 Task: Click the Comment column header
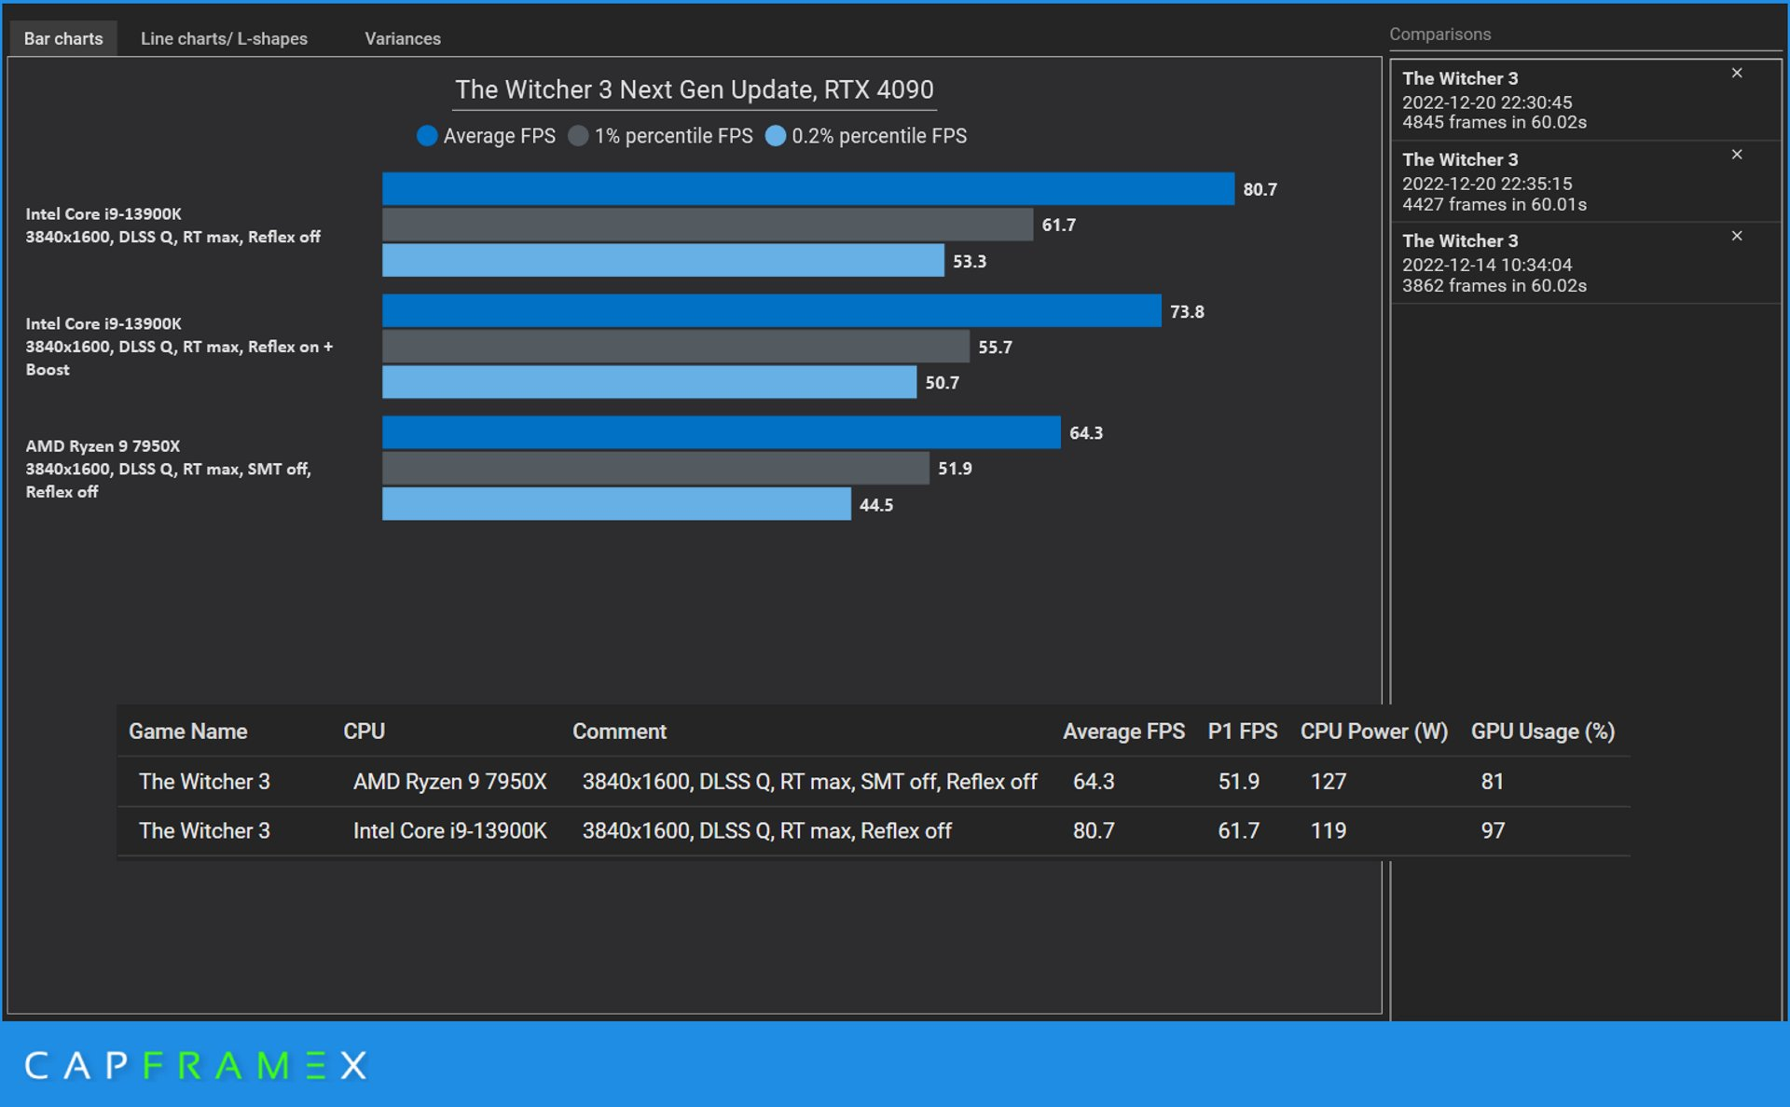pos(619,731)
